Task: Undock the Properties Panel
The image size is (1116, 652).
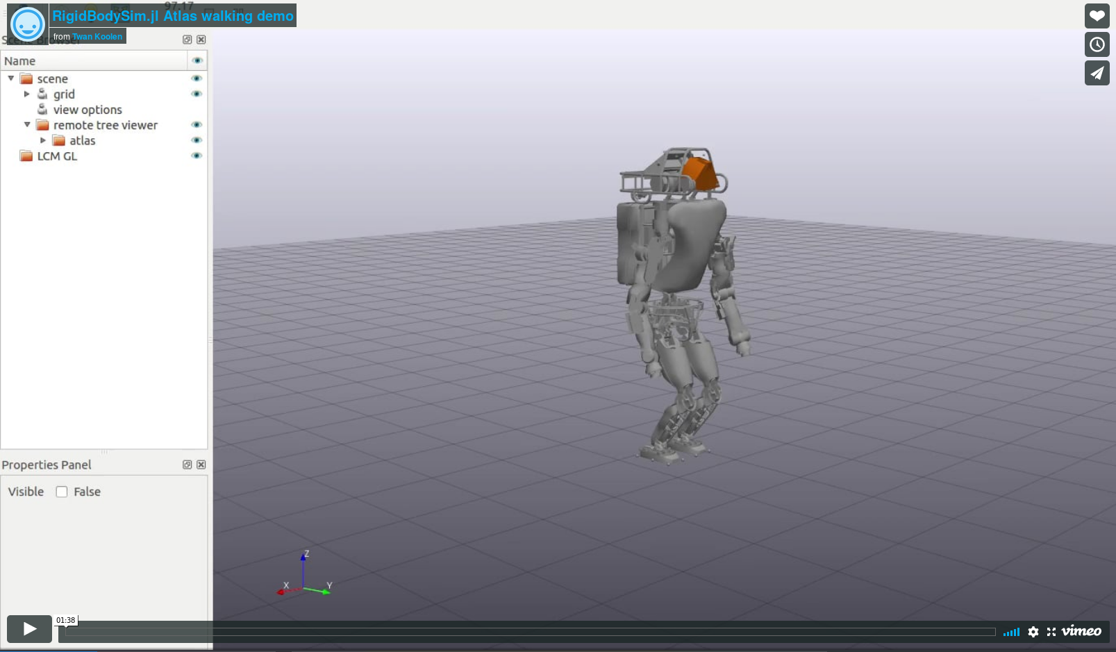Action: (187, 465)
